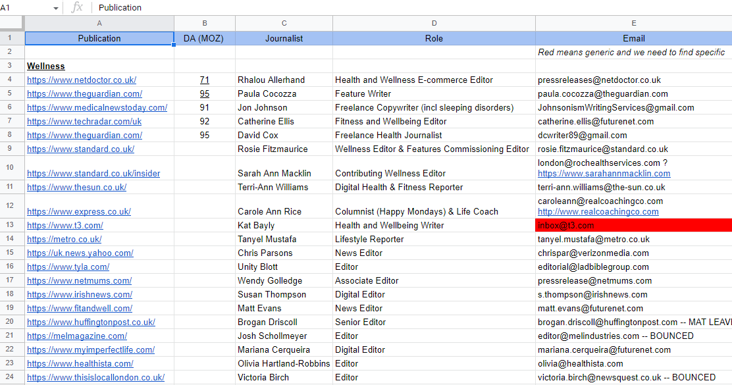Select the Associate Editor role cell
Screen dimensions: 732x385
(x=434, y=280)
